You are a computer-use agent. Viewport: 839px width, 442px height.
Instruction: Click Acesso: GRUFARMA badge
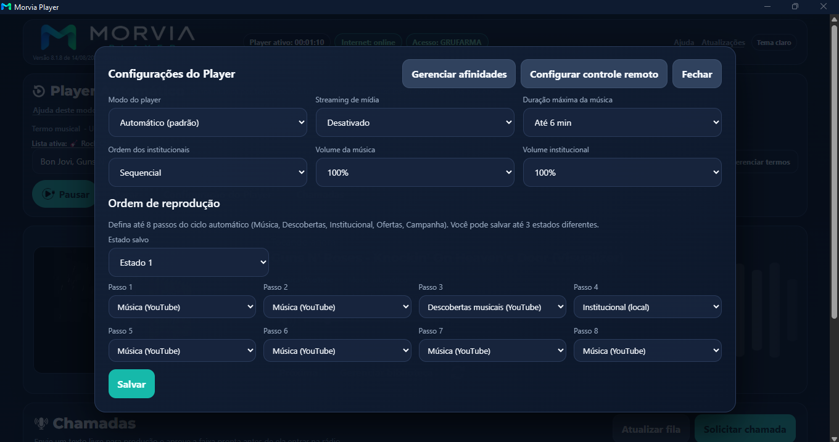447,43
